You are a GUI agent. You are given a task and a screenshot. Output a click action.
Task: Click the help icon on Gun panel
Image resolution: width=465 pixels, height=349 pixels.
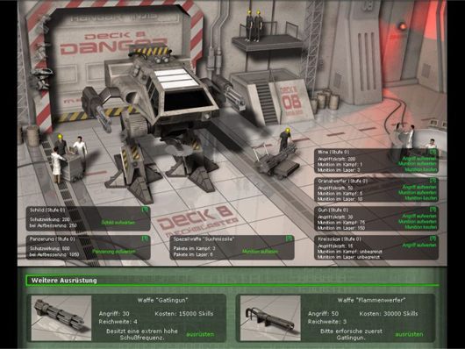pos(433,210)
